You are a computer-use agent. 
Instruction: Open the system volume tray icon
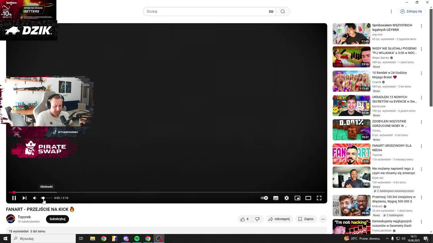[403, 239]
